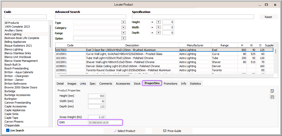Screen dimensions: 282x136
Task: Click the Advanced Search input field
Action: click(90, 17)
